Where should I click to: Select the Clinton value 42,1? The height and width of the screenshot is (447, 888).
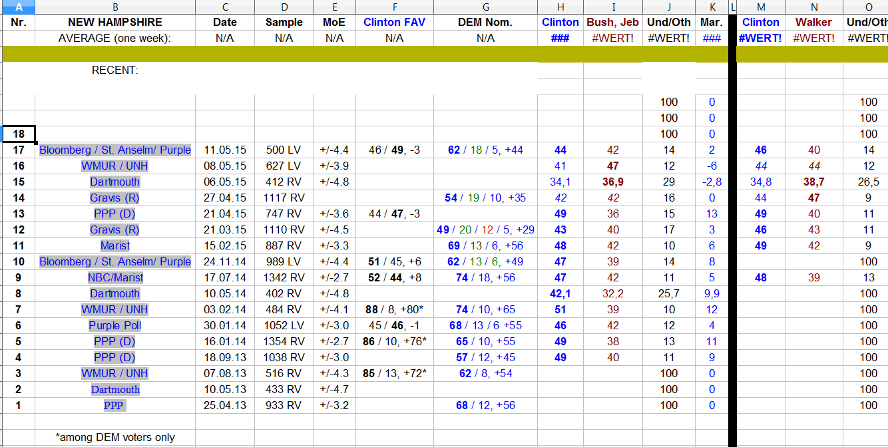click(x=560, y=293)
